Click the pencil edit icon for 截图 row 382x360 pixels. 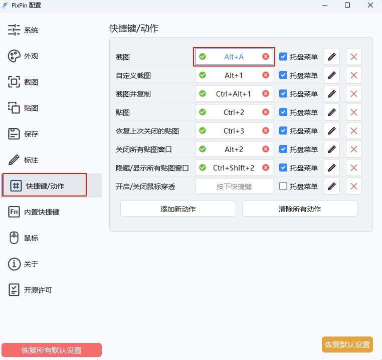click(x=331, y=56)
